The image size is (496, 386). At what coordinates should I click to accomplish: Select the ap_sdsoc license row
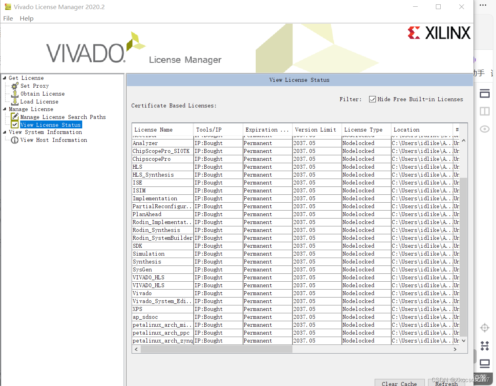pyautogui.click(x=296, y=317)
